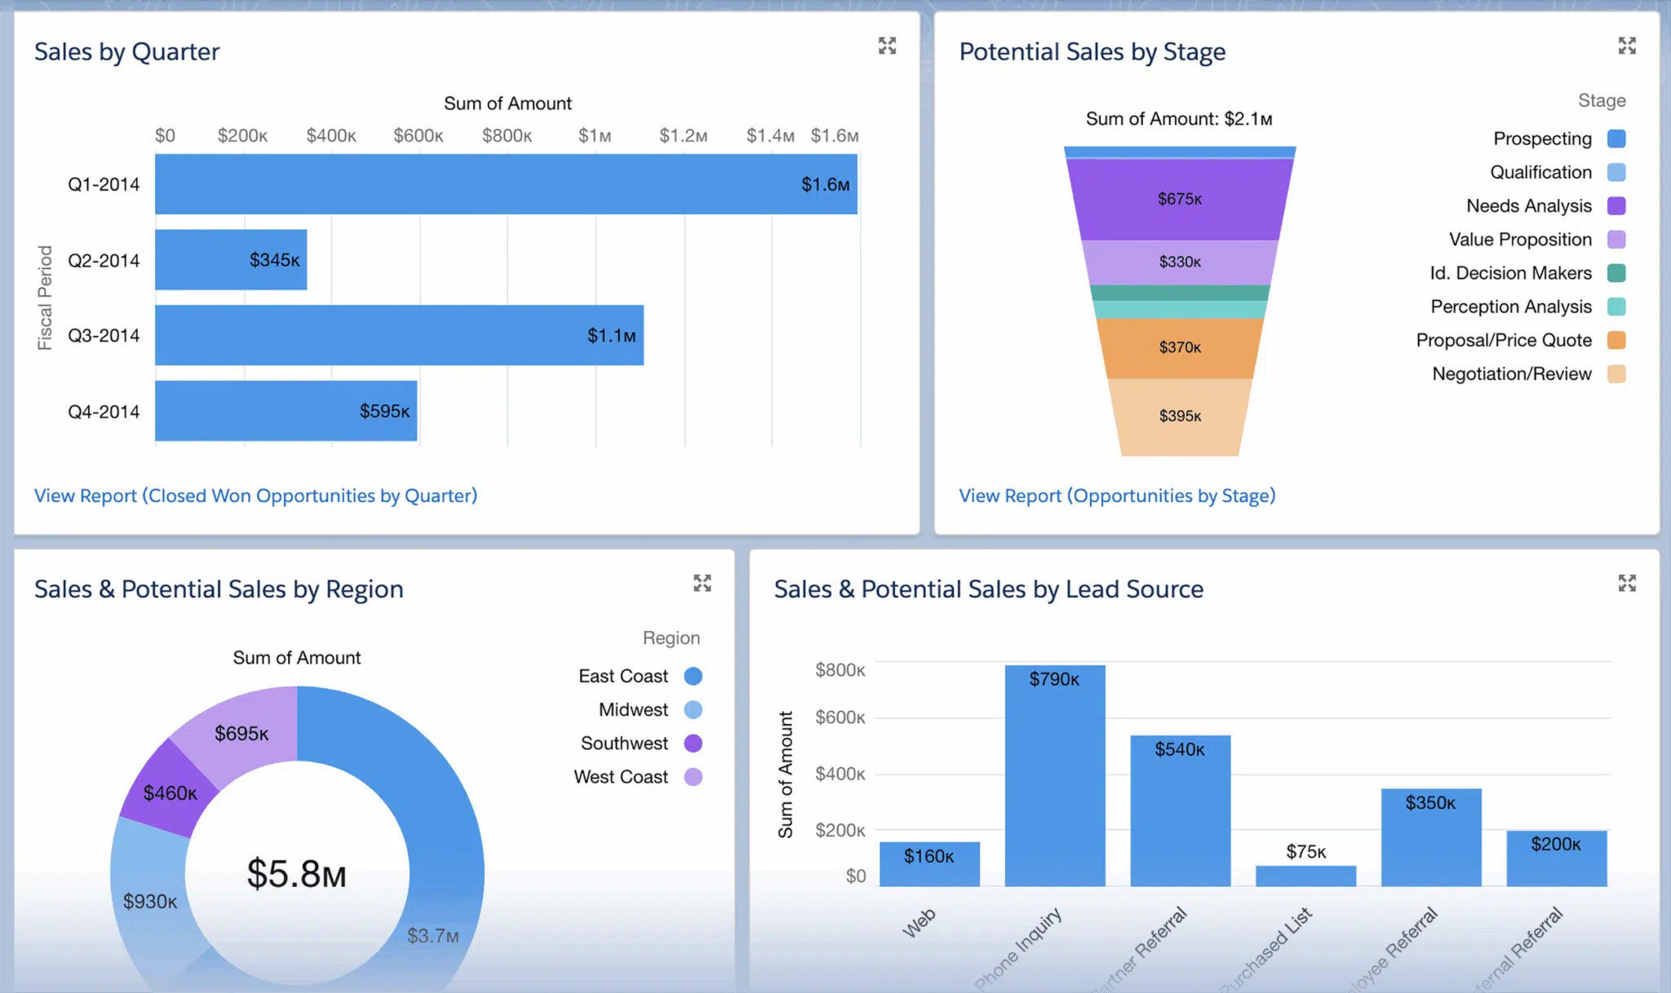Select the Q1-2014 bar showing $1.6M
1671x993 pixels.
pos(506,184)
